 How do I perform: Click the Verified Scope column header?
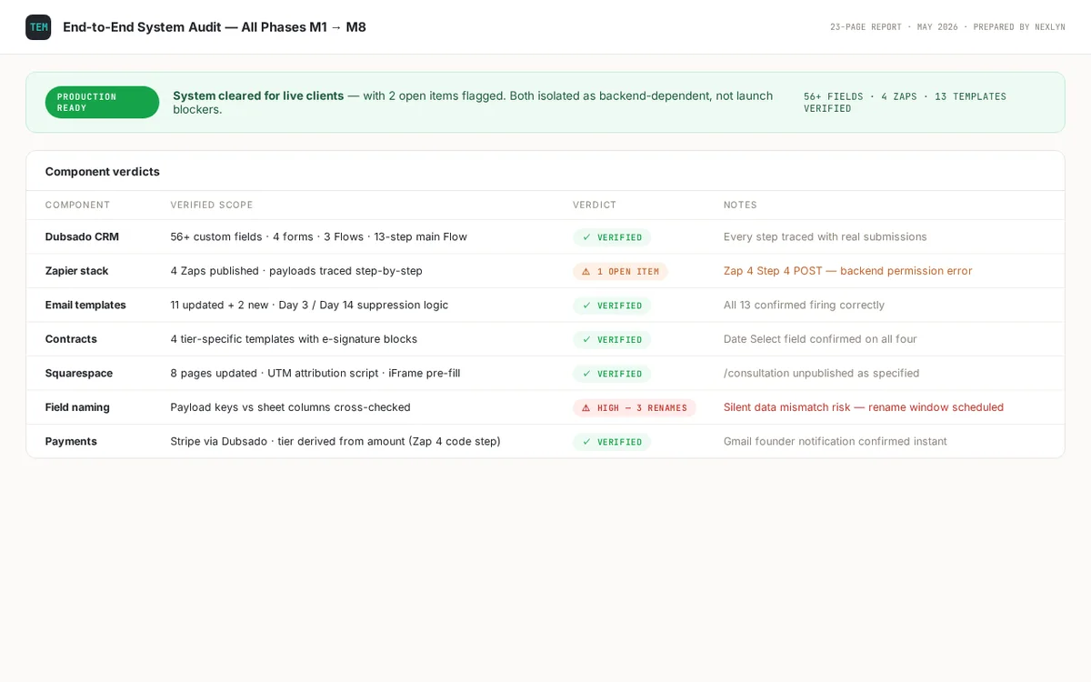coord(212,206)
